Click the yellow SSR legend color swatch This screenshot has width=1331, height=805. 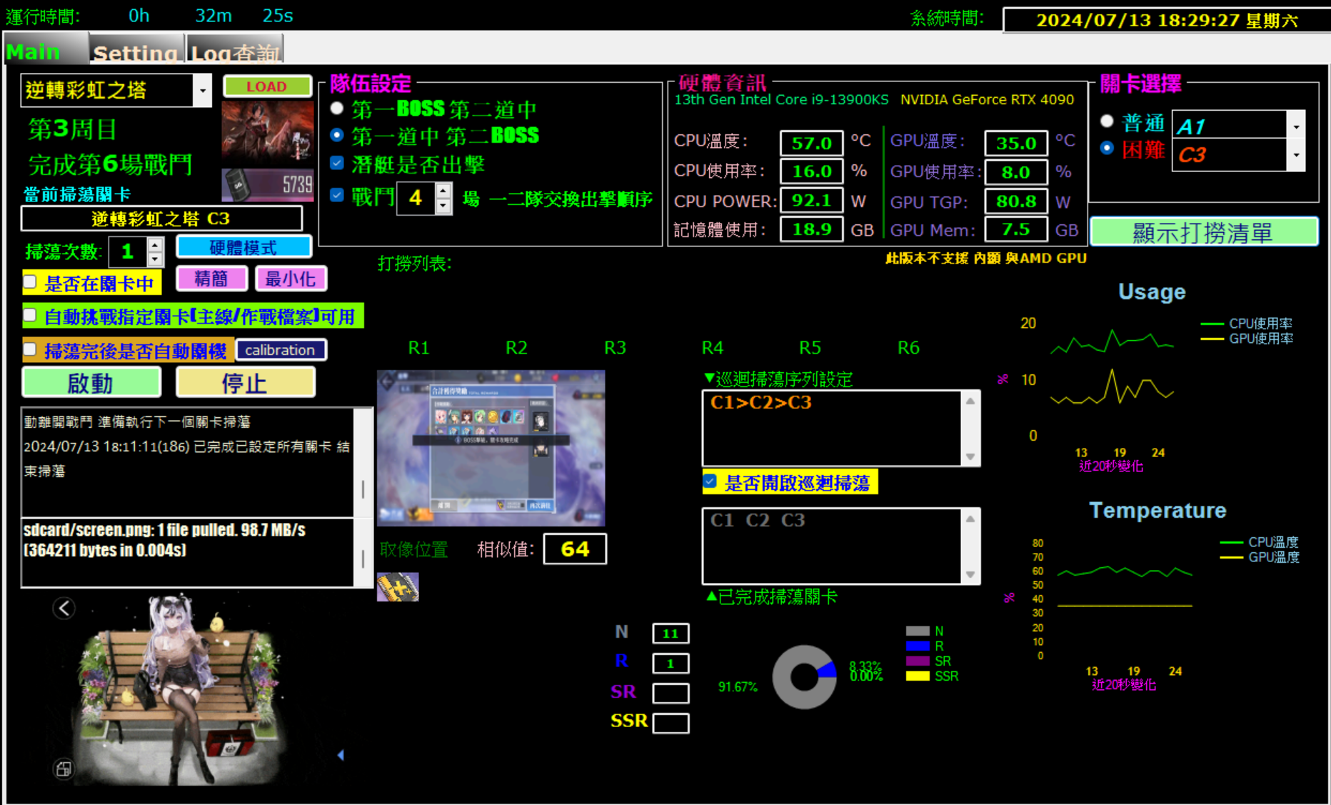[x=918, y=676]
